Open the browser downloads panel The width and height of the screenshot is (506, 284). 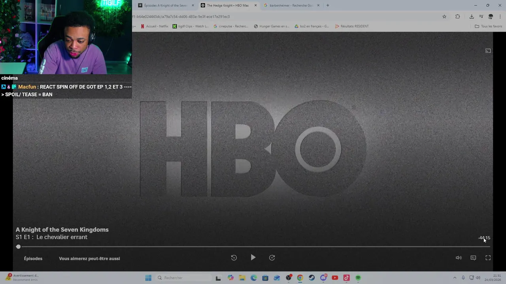coord(472,17)
